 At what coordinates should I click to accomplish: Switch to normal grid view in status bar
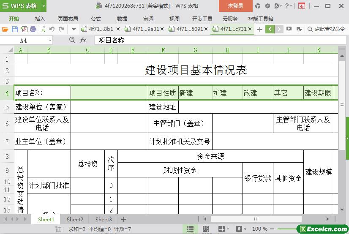point(191,229)
